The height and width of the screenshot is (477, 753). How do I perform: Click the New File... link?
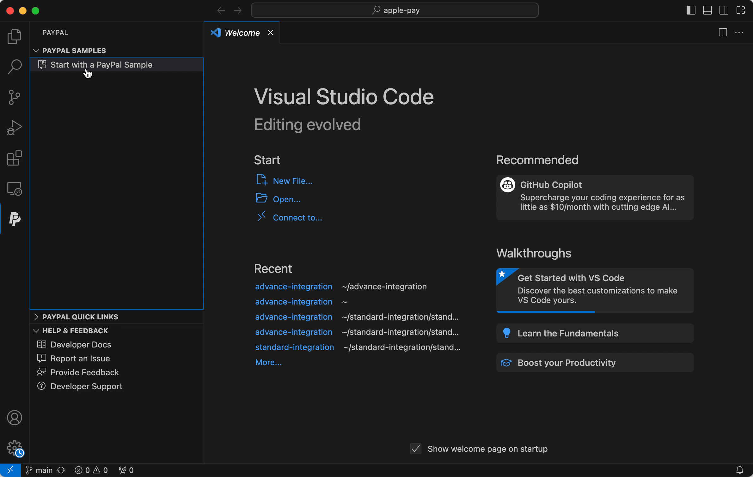(x=292, y=181)
